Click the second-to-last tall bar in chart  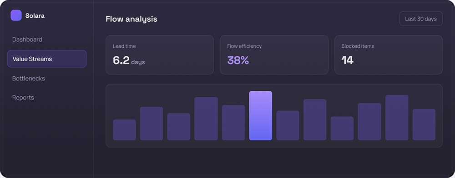397,118
